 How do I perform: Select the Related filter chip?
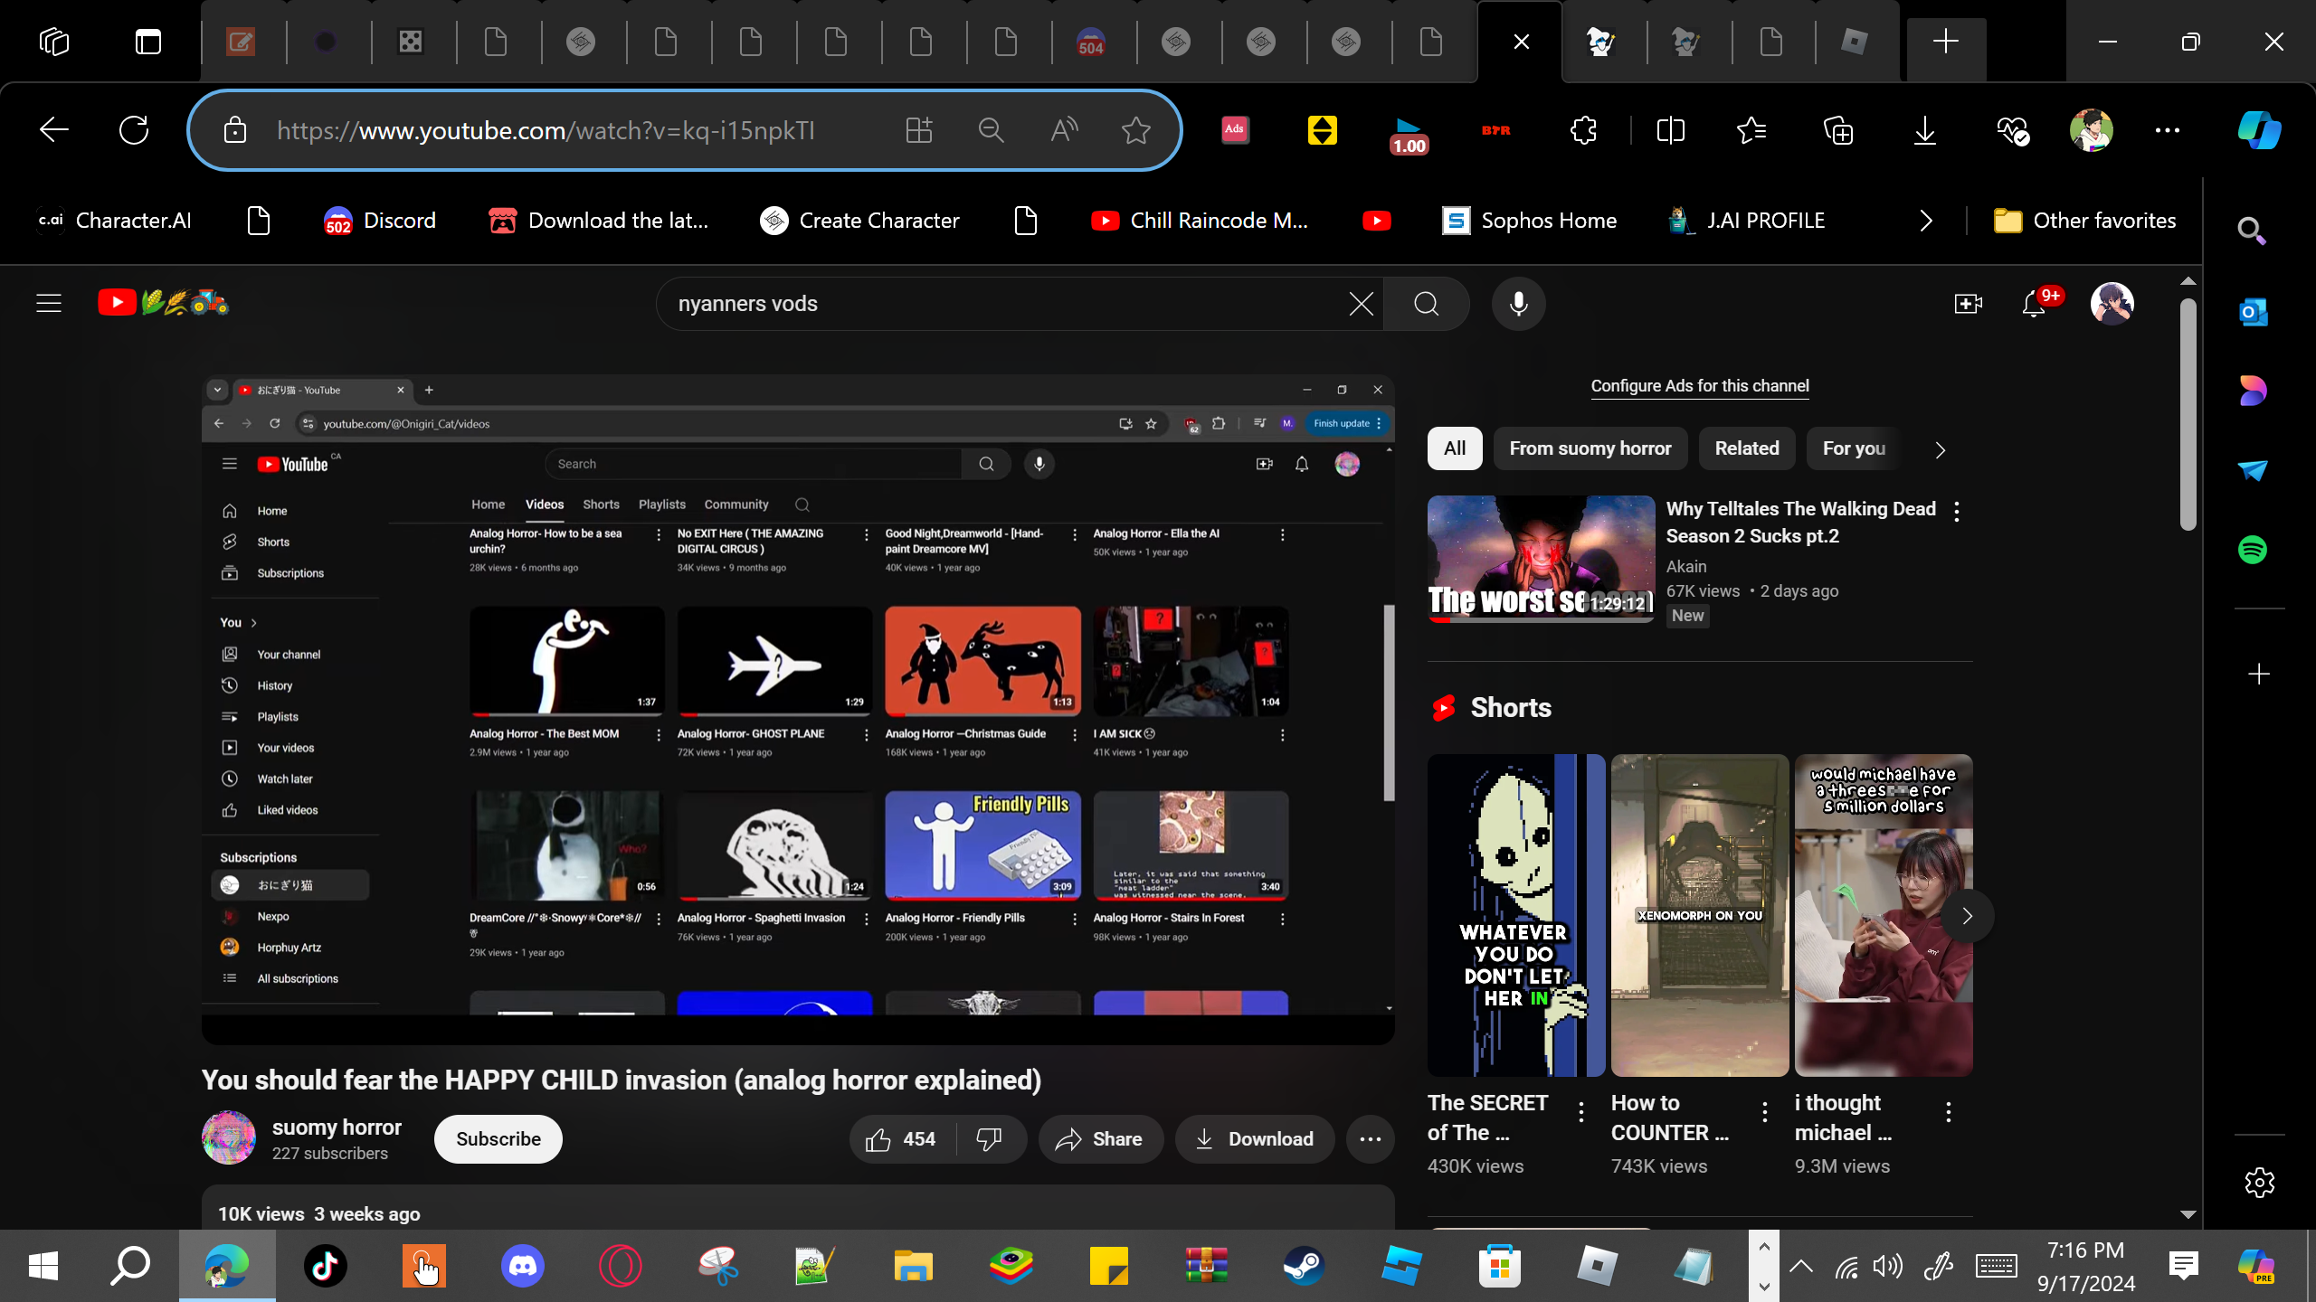(x=1746, y=448)
